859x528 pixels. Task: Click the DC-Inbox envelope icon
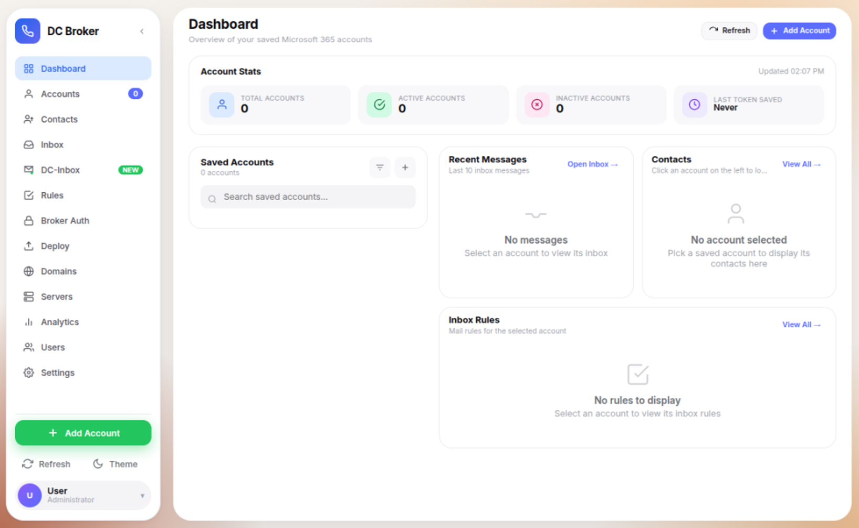coord(28,170)
